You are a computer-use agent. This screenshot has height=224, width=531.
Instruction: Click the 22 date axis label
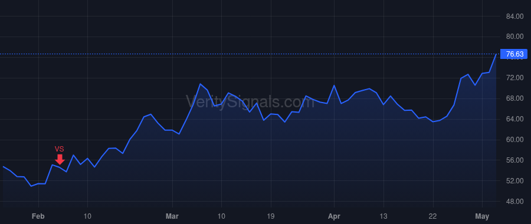433,216
